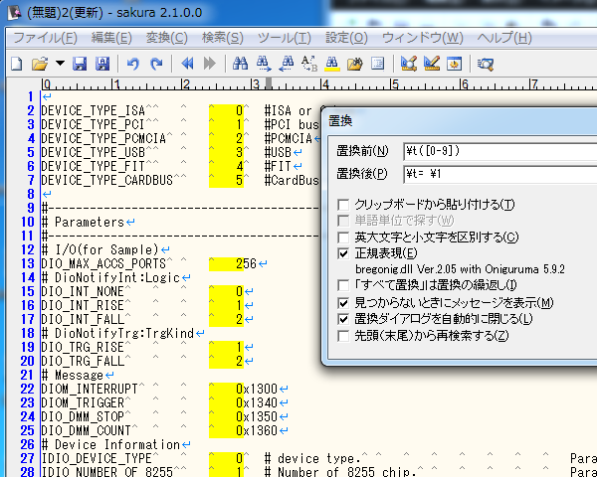Click the comment # DioNotifyTrg:TrgKind
This screenshot has height=477, width=597.
117,333
